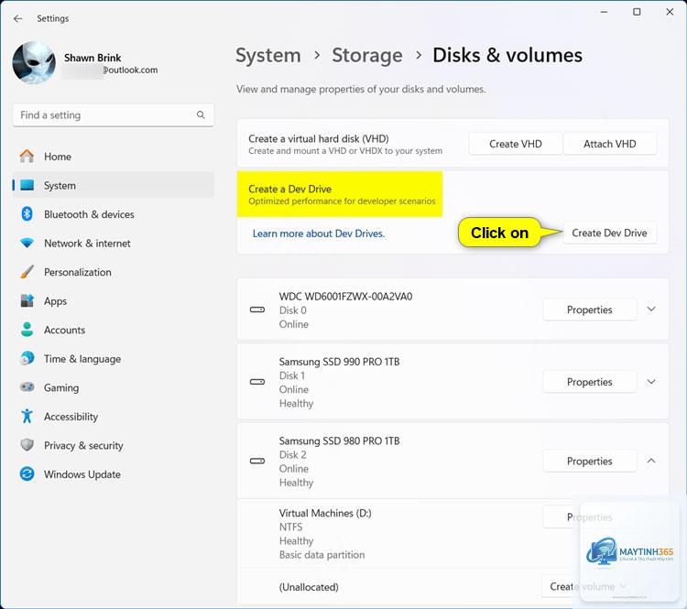Open Properties for Samsung SSD 980 PRO

pyautogui.click(x=589, y=461)
